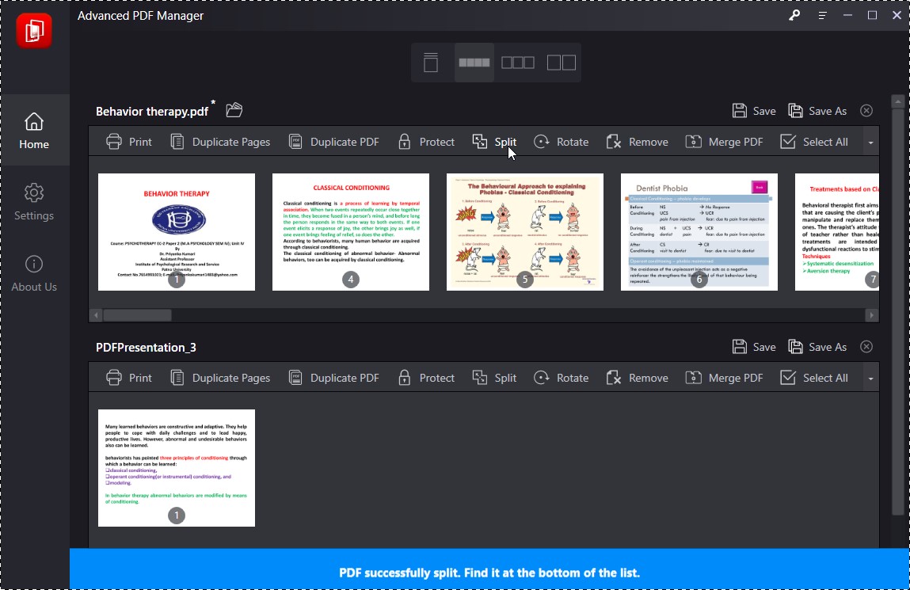Go to Settings in the sidebar
This screenshot has width=910, height=590.
[33, 203]
